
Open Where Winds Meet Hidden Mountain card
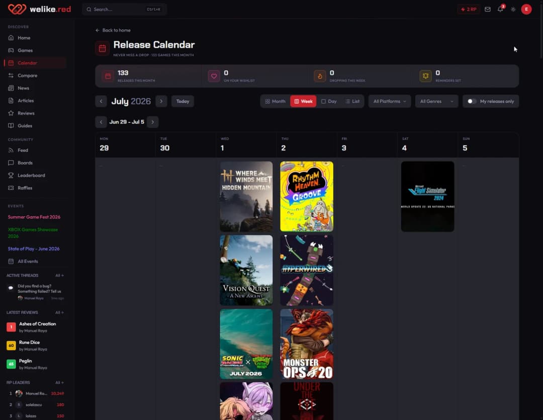(246, 196)
